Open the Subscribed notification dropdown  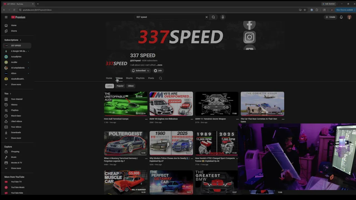pyautogui.click(x=140, y=71)
